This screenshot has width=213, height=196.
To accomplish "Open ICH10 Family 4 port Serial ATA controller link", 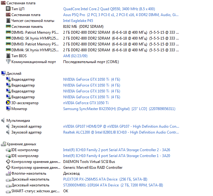I will [x=117, y=156].
